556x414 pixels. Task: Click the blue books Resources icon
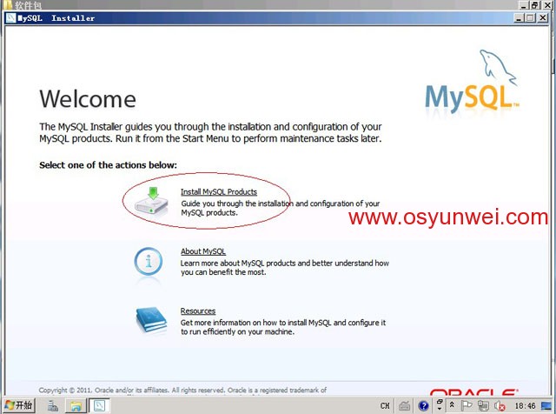coord(151,319)
